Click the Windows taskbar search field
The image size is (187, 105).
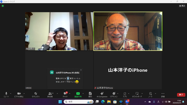point(79,102)
